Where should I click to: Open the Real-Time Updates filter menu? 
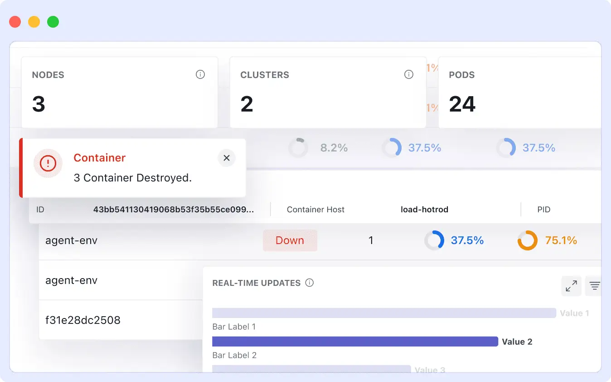coord(594,286)
